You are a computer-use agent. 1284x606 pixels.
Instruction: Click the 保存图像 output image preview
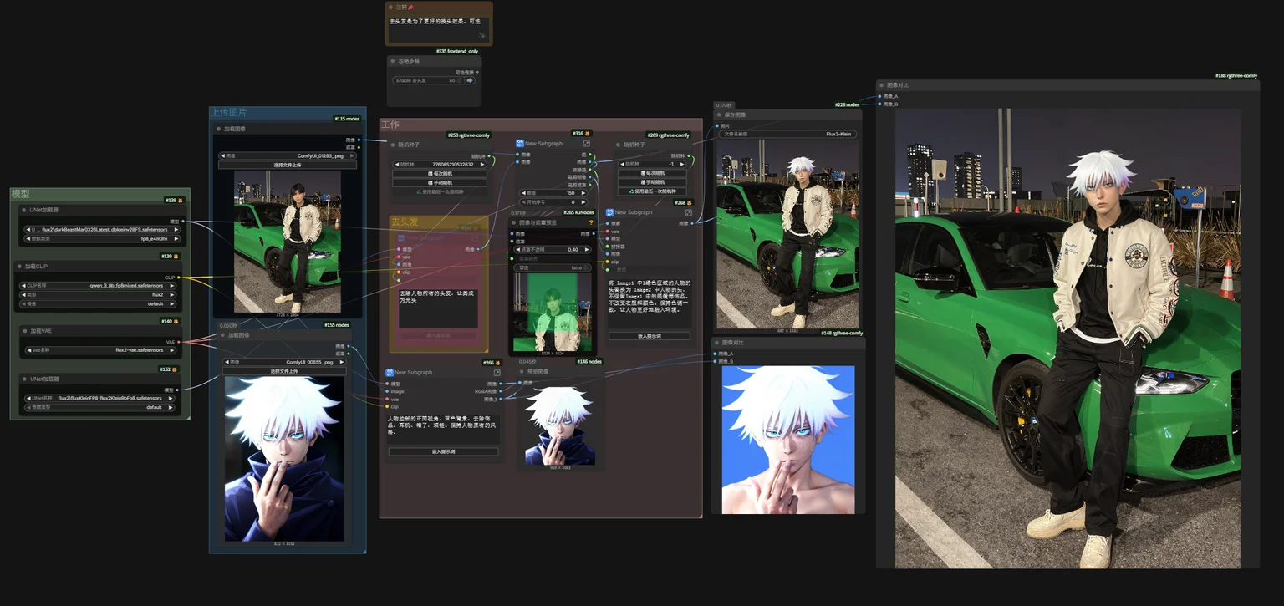(787, 235)
